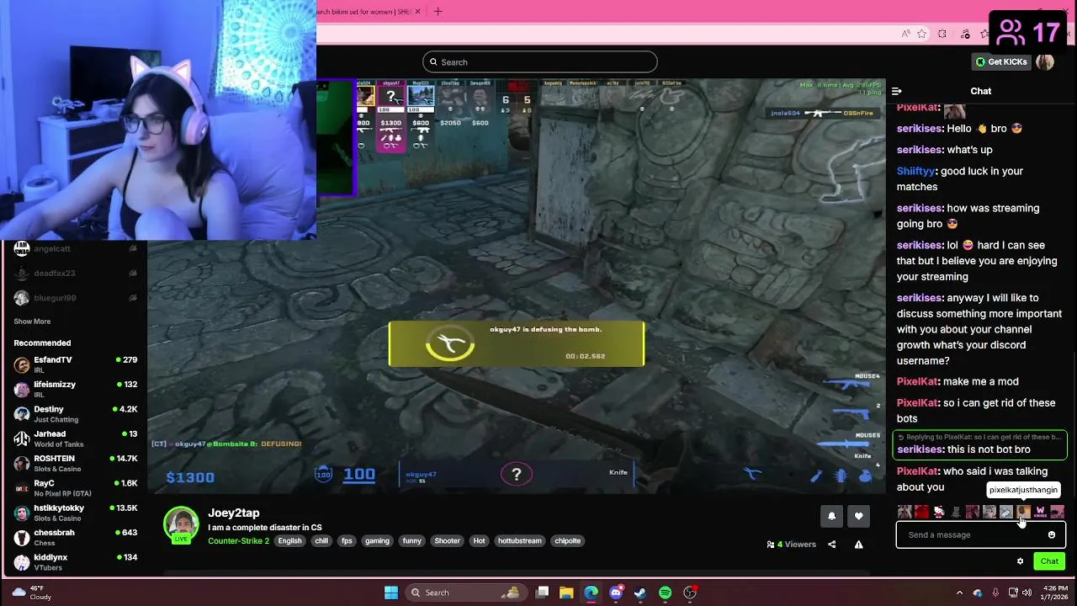Image resolution: width=1077 pixels, height=606 pixels.
Task: Click Joey2tap streamer avatar with LIVE badge
Action: tap(181, 524)
